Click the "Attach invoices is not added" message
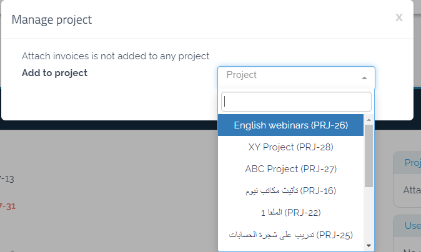The image size is (421, 252). click(115, 56)
